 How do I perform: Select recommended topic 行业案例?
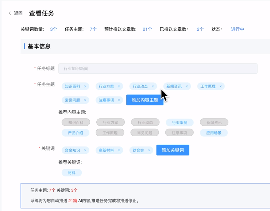[180, 122]
